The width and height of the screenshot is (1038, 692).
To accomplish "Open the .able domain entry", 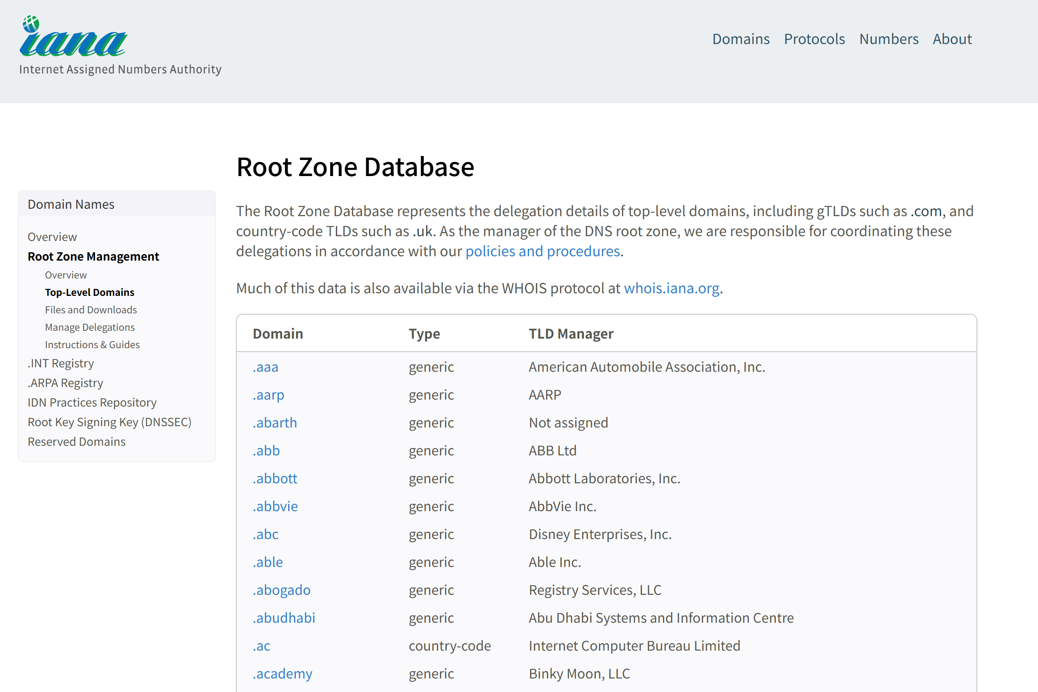I will pyautogui.click(x=268, y=562).
